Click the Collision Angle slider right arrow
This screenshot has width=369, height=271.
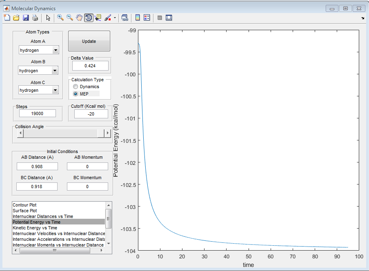(108, 133)
